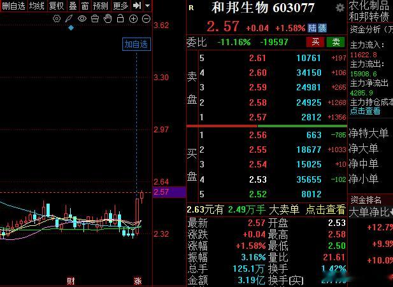Click sell level 5 price 2.61

[257, 58]
